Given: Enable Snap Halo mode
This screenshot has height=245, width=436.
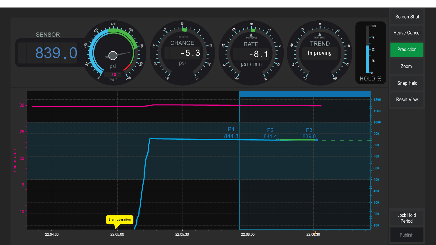Looking at the screenshot, I should click(407, 83).
